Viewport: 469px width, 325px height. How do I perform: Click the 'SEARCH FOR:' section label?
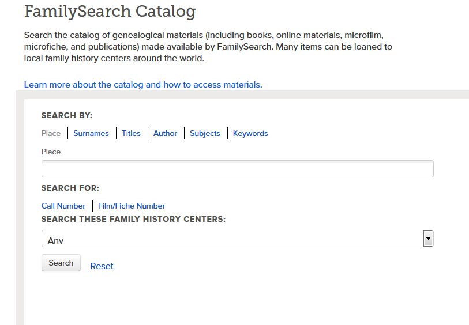70,188
